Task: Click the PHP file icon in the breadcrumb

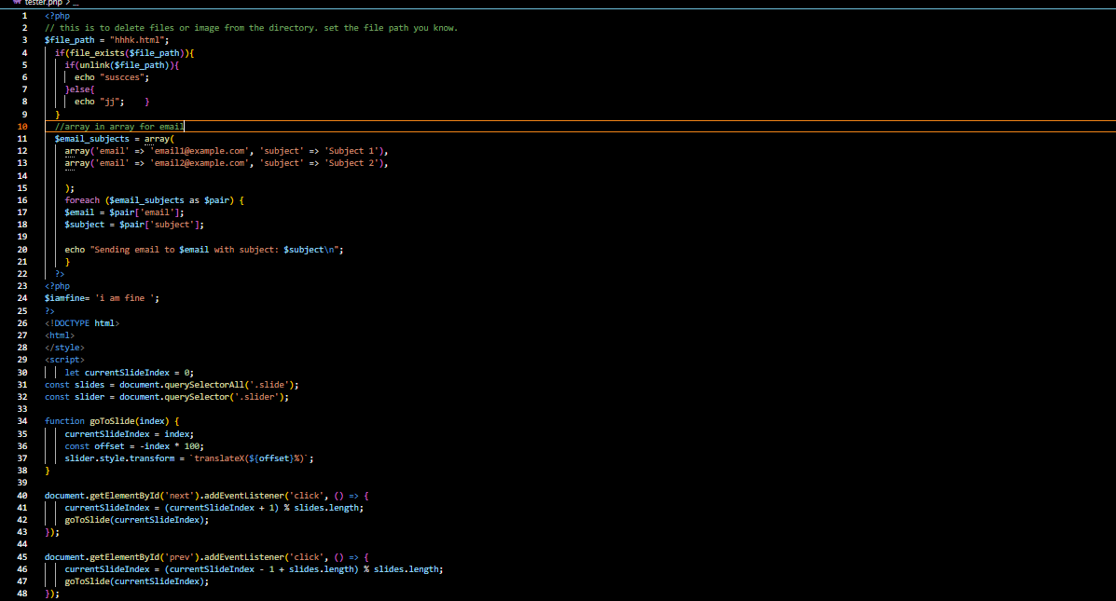Action: 15,3
